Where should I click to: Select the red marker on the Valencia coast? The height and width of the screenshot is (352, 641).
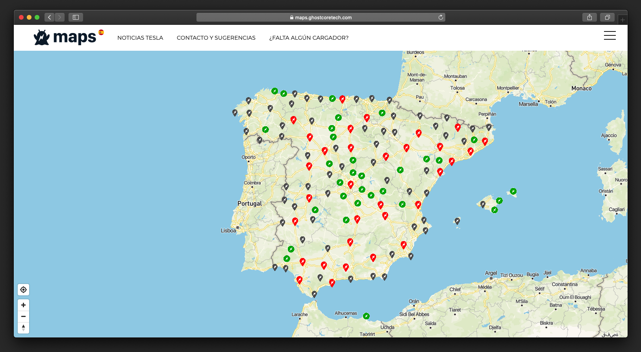point(418,205)
